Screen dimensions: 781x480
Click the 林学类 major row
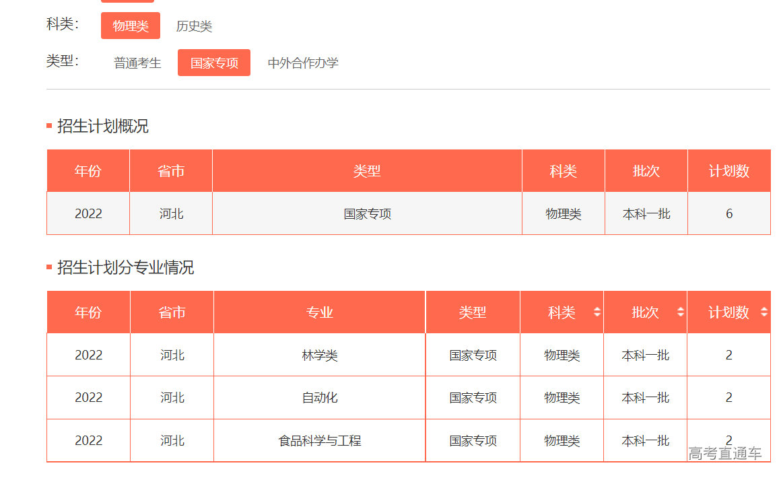click(x=318, y=355)
